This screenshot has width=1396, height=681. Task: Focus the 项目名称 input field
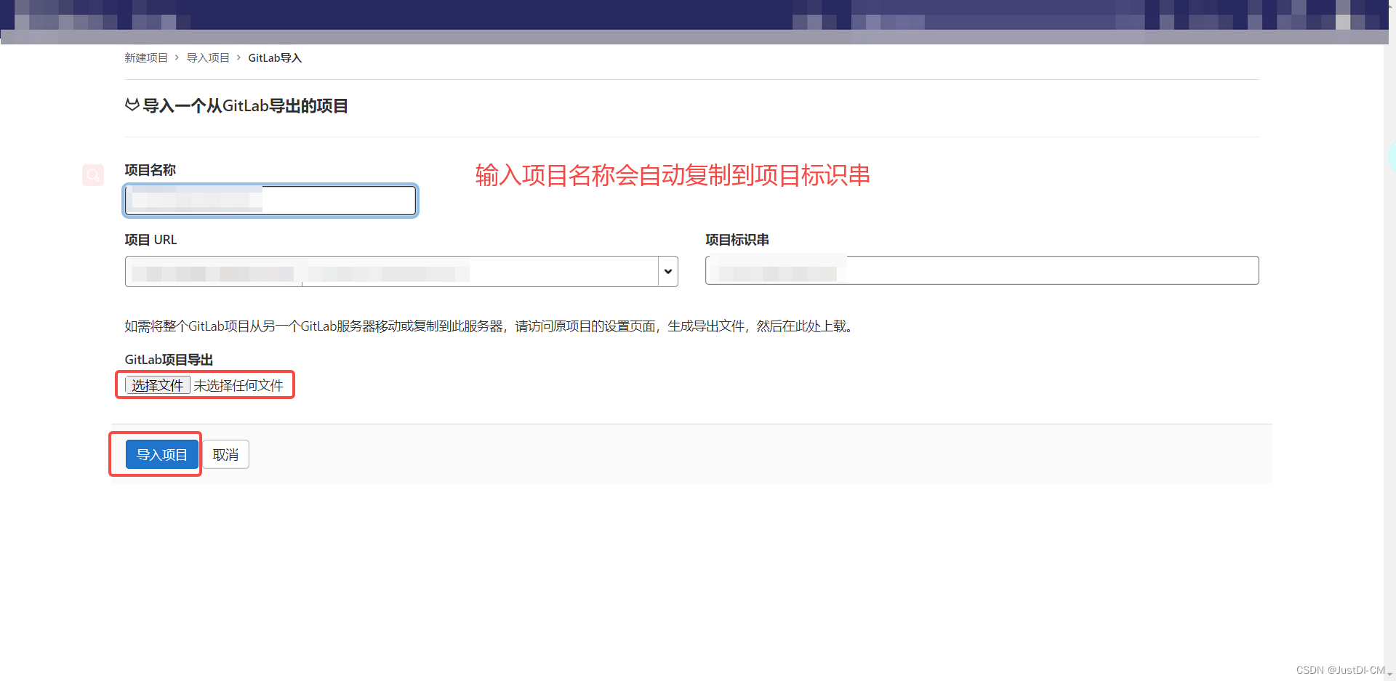click(270, 201)
